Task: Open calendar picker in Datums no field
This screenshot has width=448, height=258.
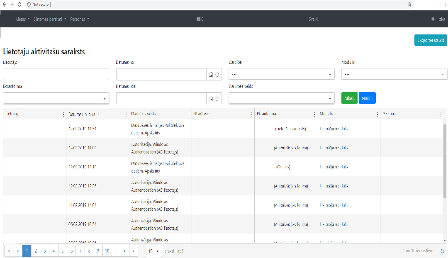Action: pyautogui.click(x=211, y=75)
